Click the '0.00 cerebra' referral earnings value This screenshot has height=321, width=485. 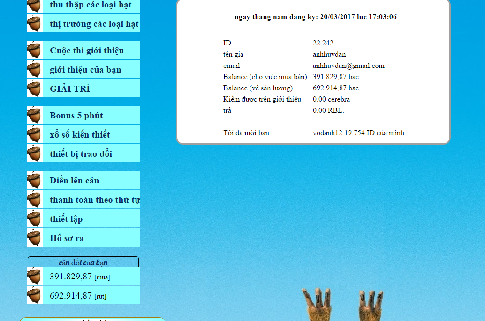point(331,99)
